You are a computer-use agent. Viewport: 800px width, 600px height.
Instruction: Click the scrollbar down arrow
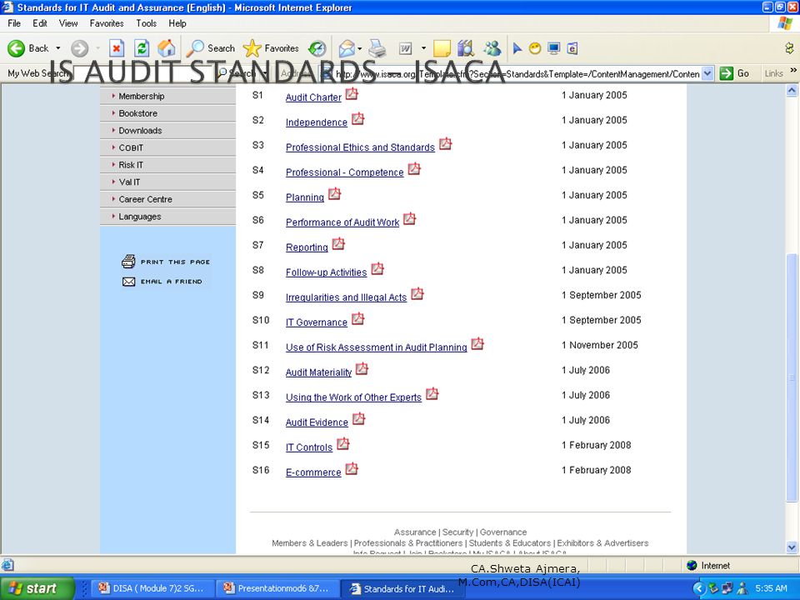[792, 547]
